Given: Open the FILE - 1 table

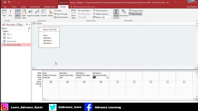Looking at the screenshot, I should coord(10,34).
